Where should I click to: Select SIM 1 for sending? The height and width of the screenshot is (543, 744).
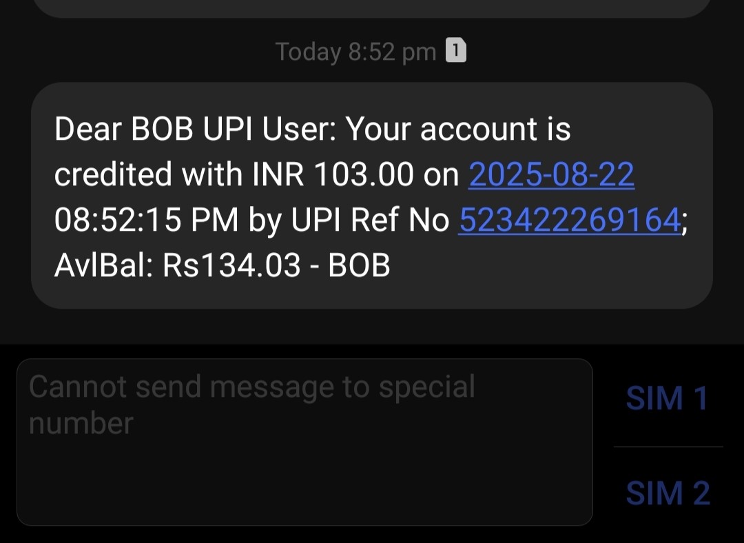667,398
